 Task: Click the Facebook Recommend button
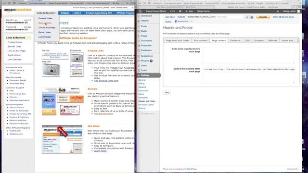[181, 21]
